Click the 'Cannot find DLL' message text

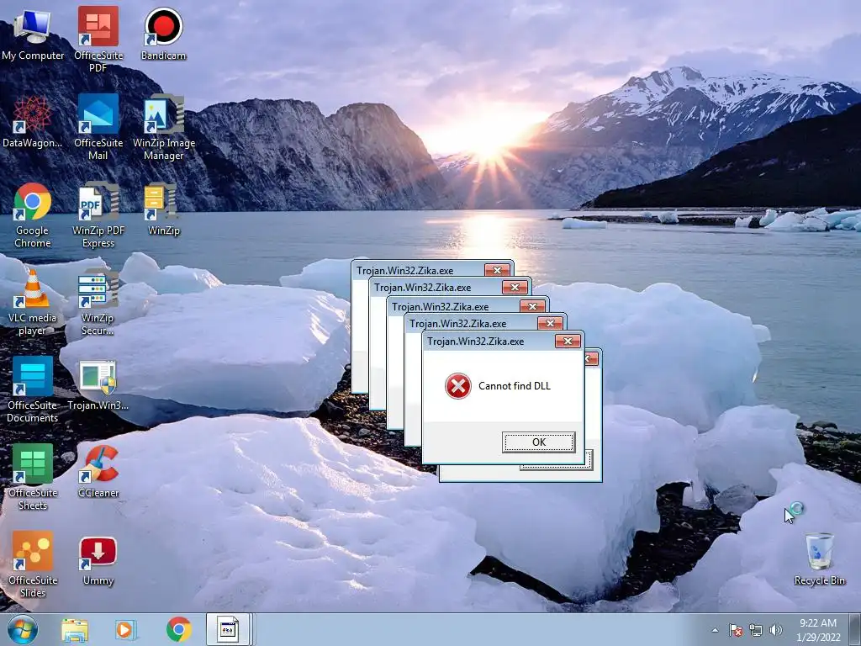[x=514, y=385]
